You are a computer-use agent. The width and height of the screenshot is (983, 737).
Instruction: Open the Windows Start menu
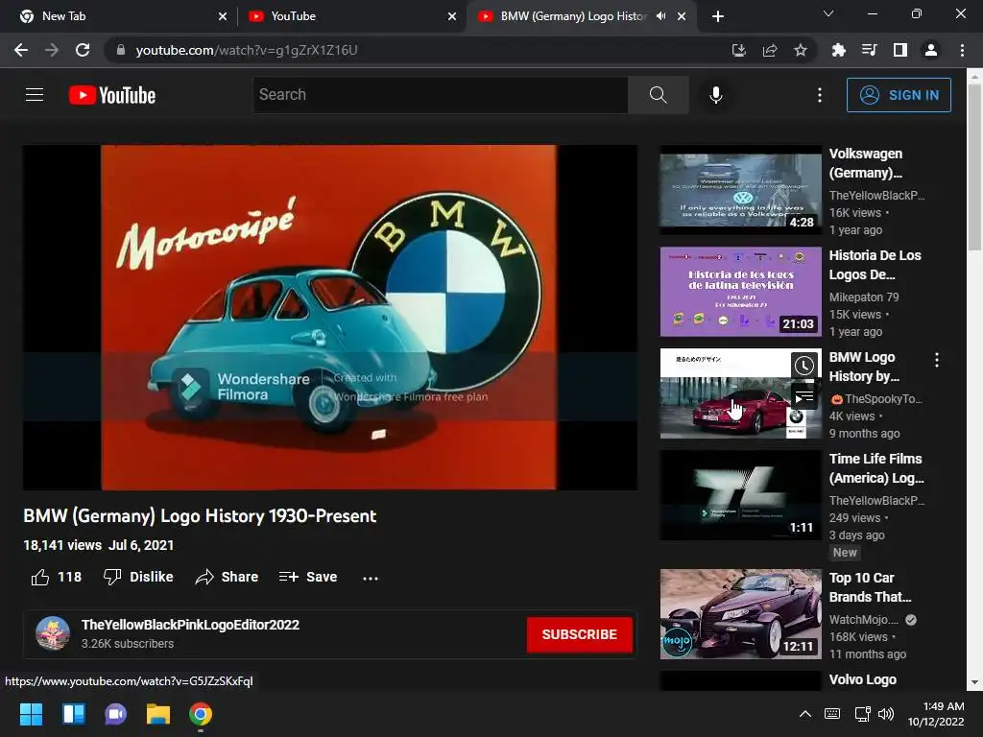(x=31, y=714)
